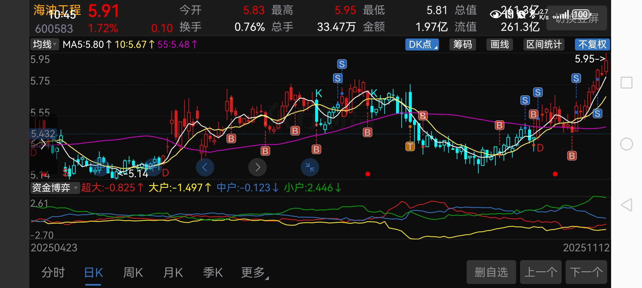Click the chart scroll-left arrow button

(205, 167)
